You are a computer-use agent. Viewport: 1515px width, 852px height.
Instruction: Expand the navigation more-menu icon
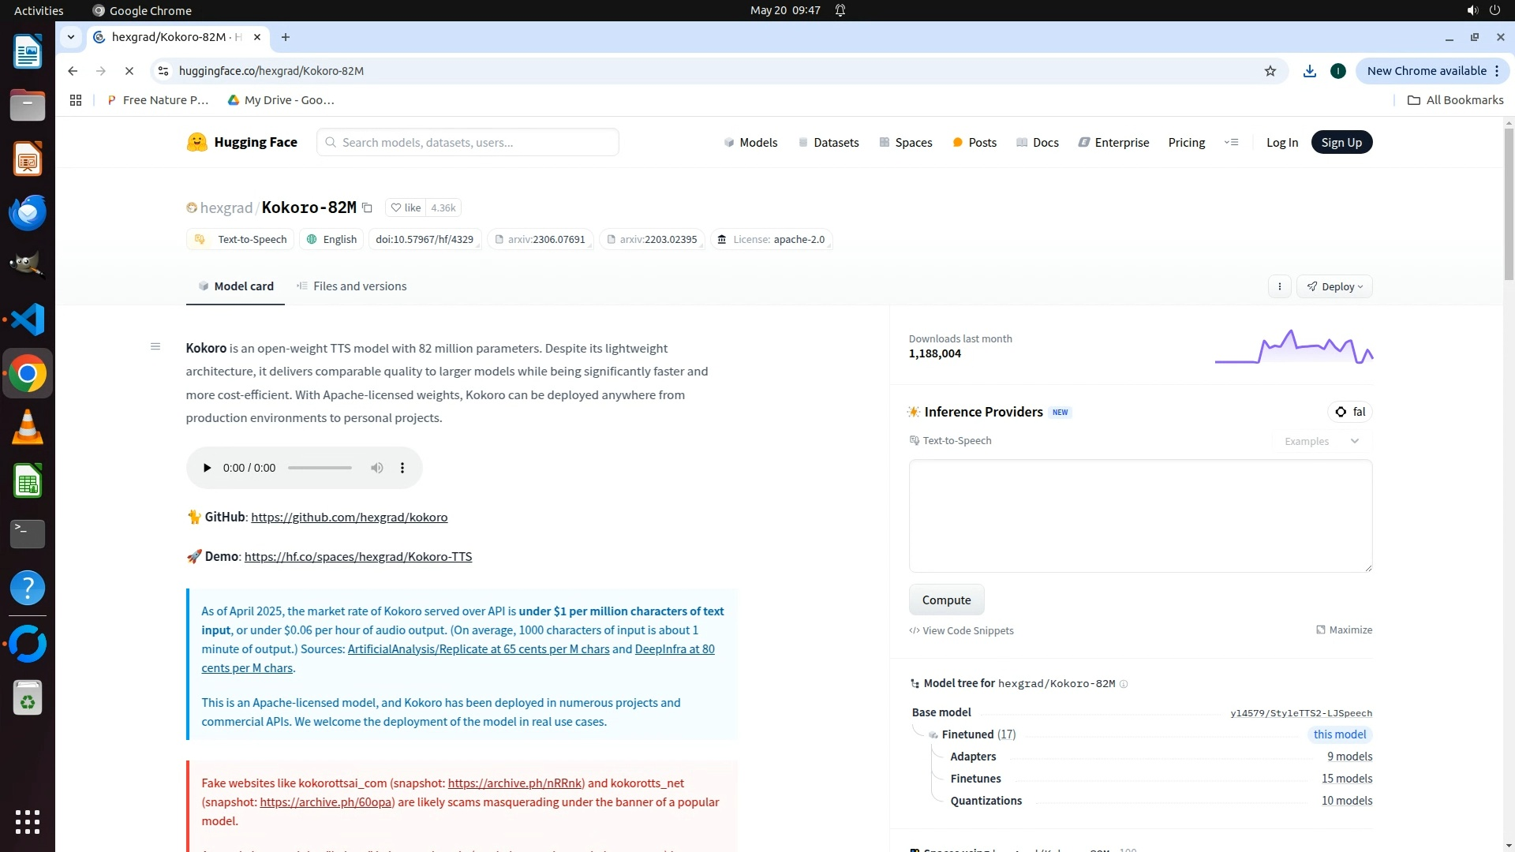click(x=1231, y=143)
